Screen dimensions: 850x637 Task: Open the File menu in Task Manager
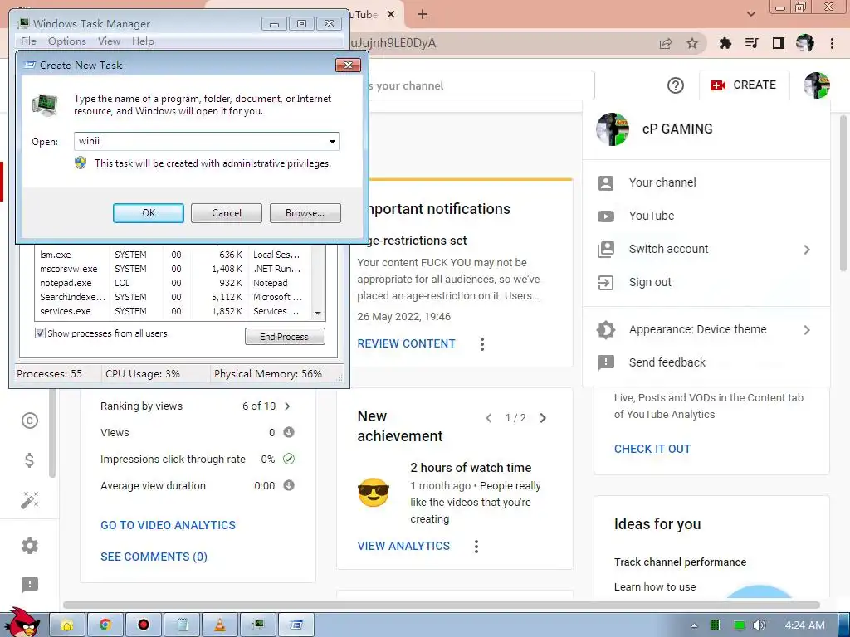pos(28,41)
